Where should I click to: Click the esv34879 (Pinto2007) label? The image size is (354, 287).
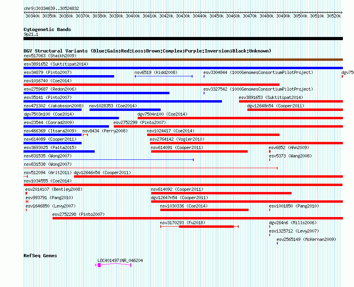tap(48, 72)
